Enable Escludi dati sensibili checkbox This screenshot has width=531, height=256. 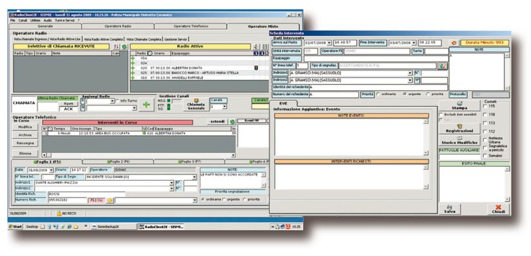(441, 114)
